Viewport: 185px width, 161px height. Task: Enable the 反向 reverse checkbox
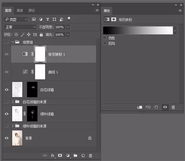pos(105,43)
